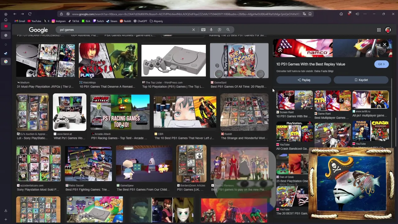Open the Screen Rant related image
Screen dimensions: 398x224
click(294, 100)
